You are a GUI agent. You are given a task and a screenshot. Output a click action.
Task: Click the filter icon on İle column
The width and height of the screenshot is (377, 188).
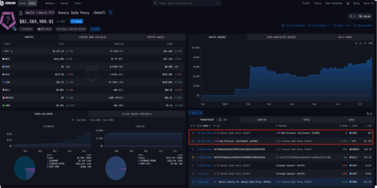pos(215,126)
